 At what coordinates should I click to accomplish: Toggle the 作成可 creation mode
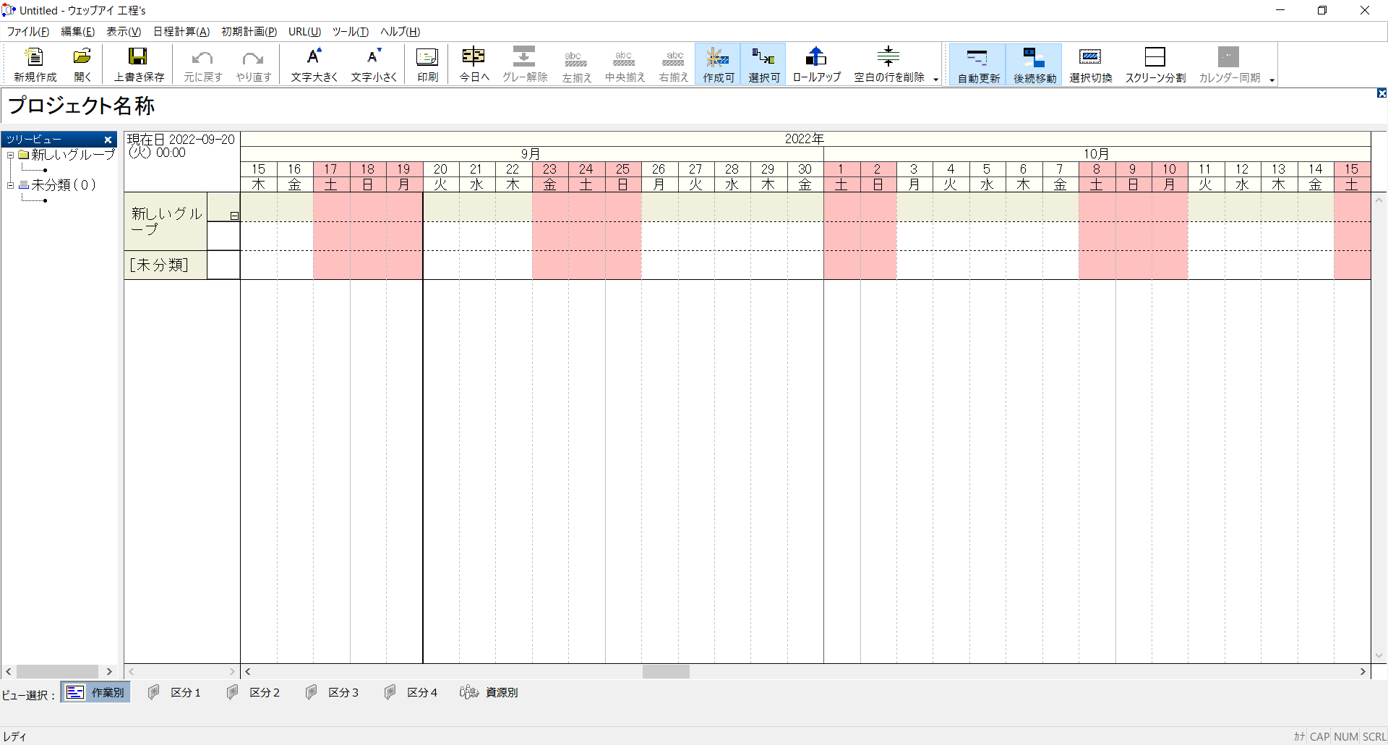pos(718,64)
